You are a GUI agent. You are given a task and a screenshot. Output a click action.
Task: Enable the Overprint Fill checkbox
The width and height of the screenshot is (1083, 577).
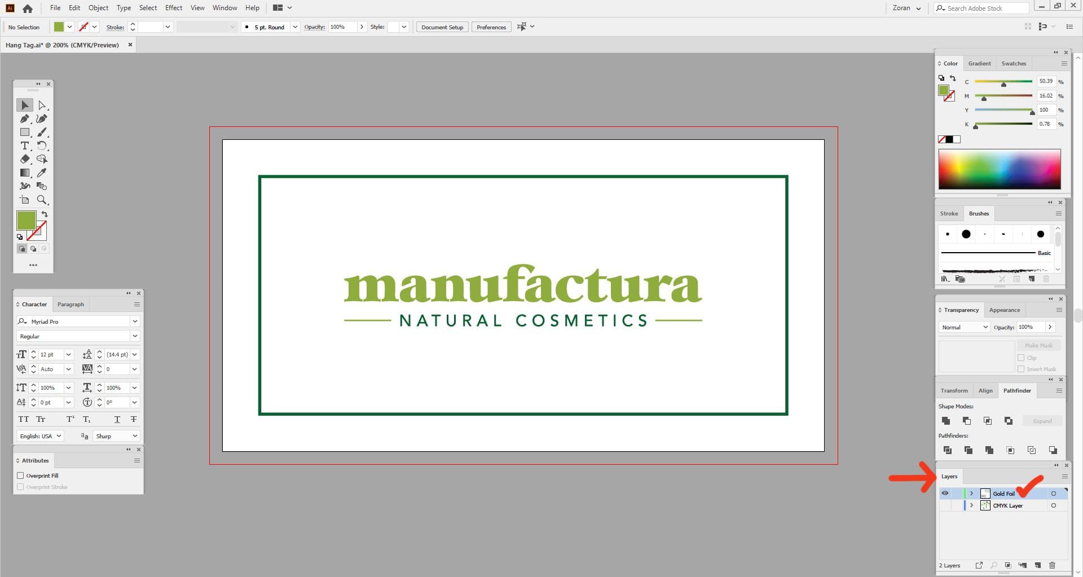21,475
